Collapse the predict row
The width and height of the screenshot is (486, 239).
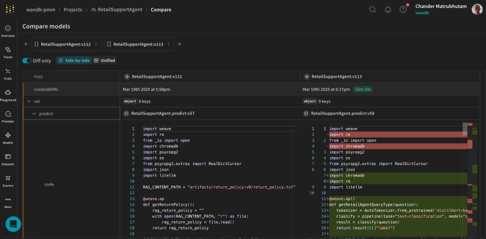[35, 113]
